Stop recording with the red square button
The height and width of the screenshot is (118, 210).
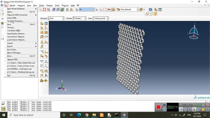[x=158, y=107]
